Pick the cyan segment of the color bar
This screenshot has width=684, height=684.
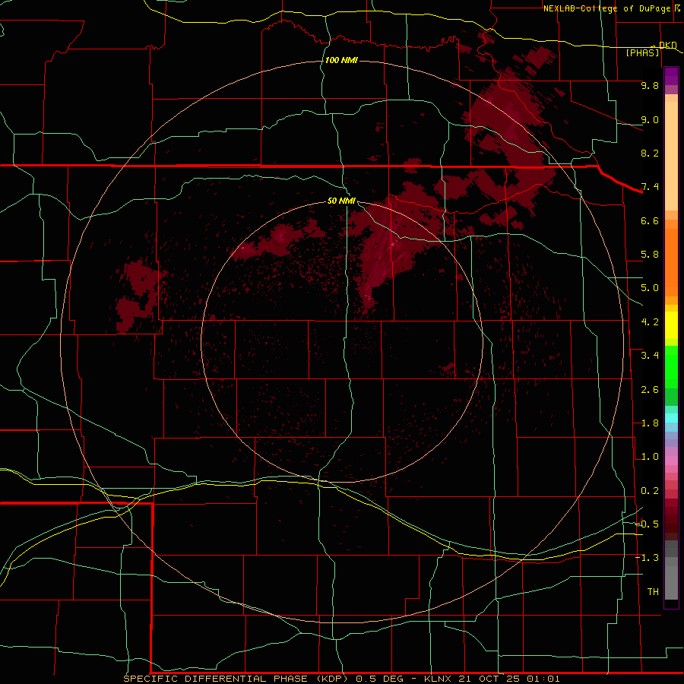[x=671, y=418]
